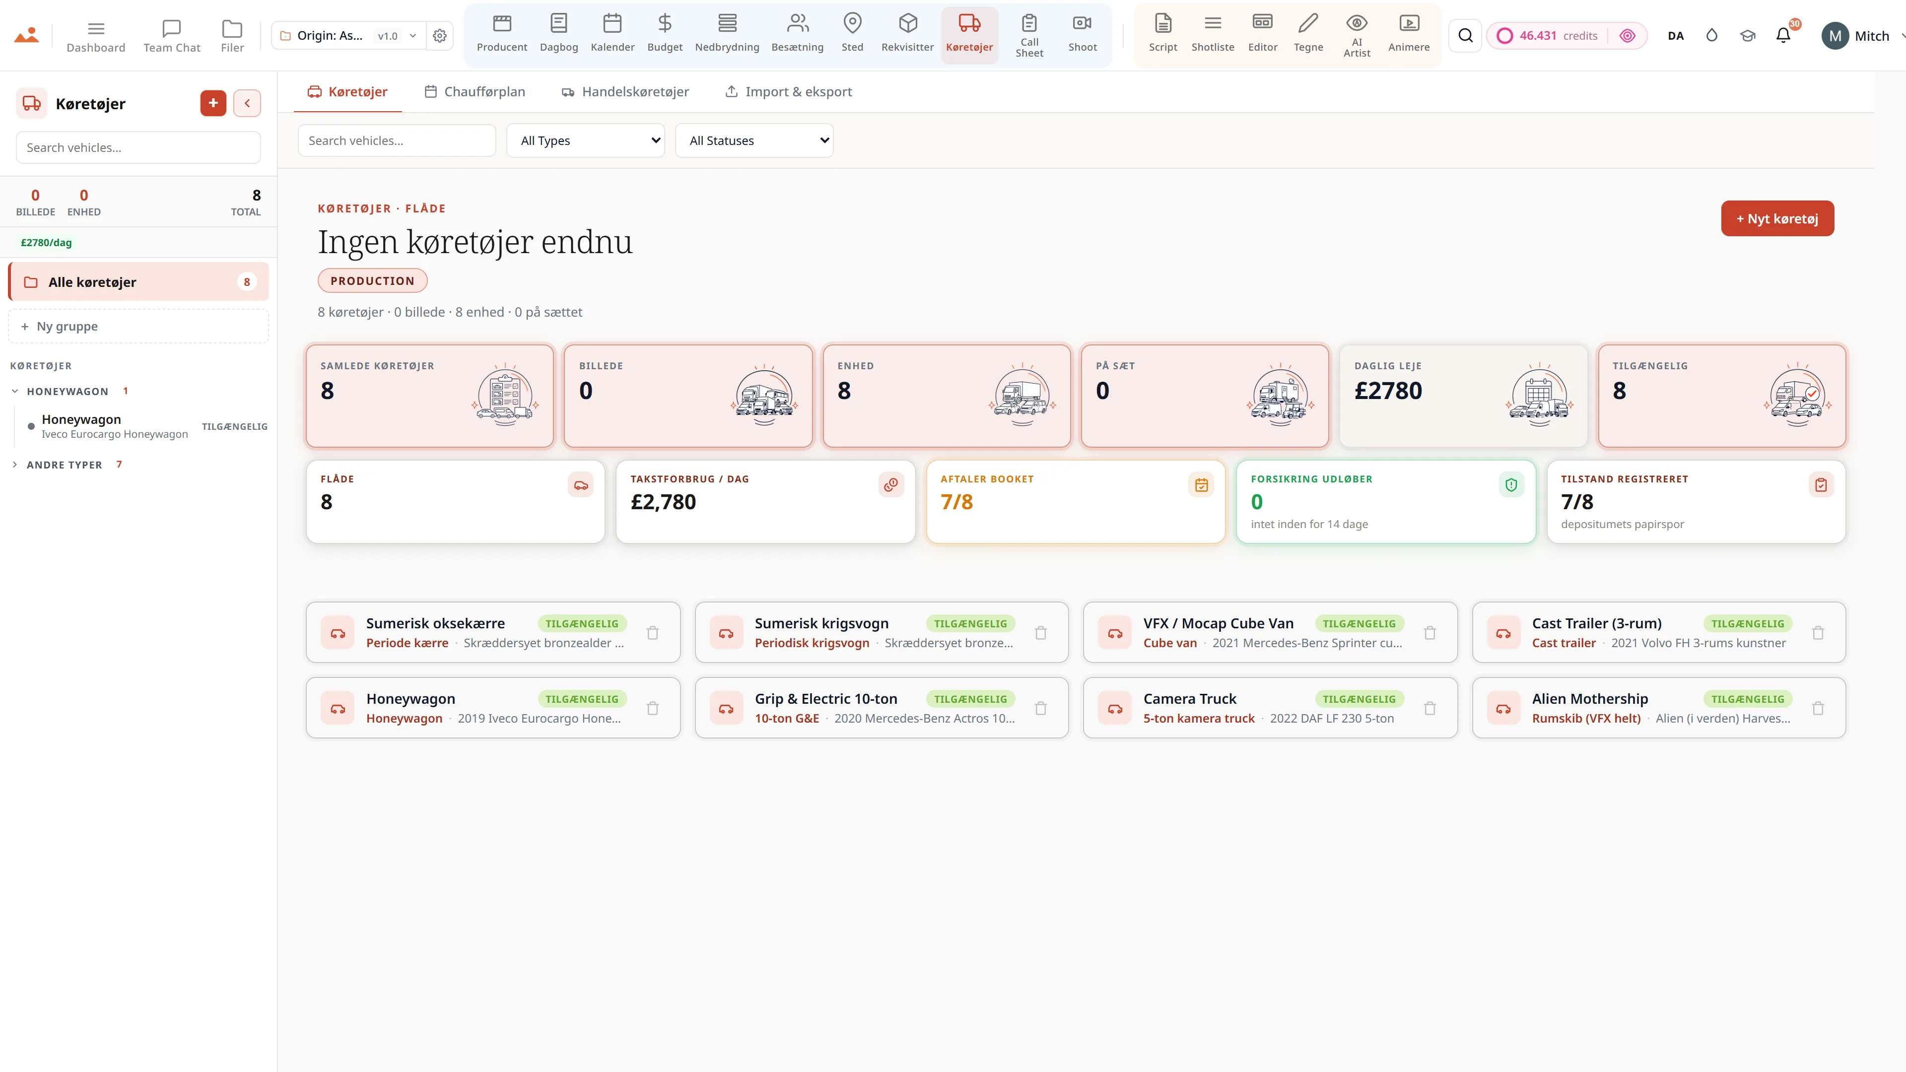Open the Rekvisitter module

point(907,34)
